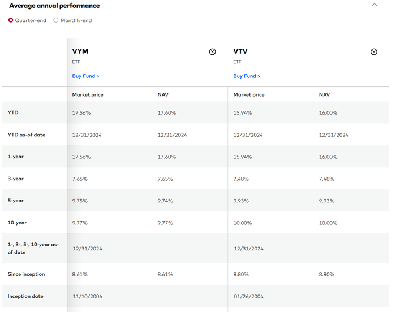Click VYM 5-year market price 9.75%

tap(80, 201)
